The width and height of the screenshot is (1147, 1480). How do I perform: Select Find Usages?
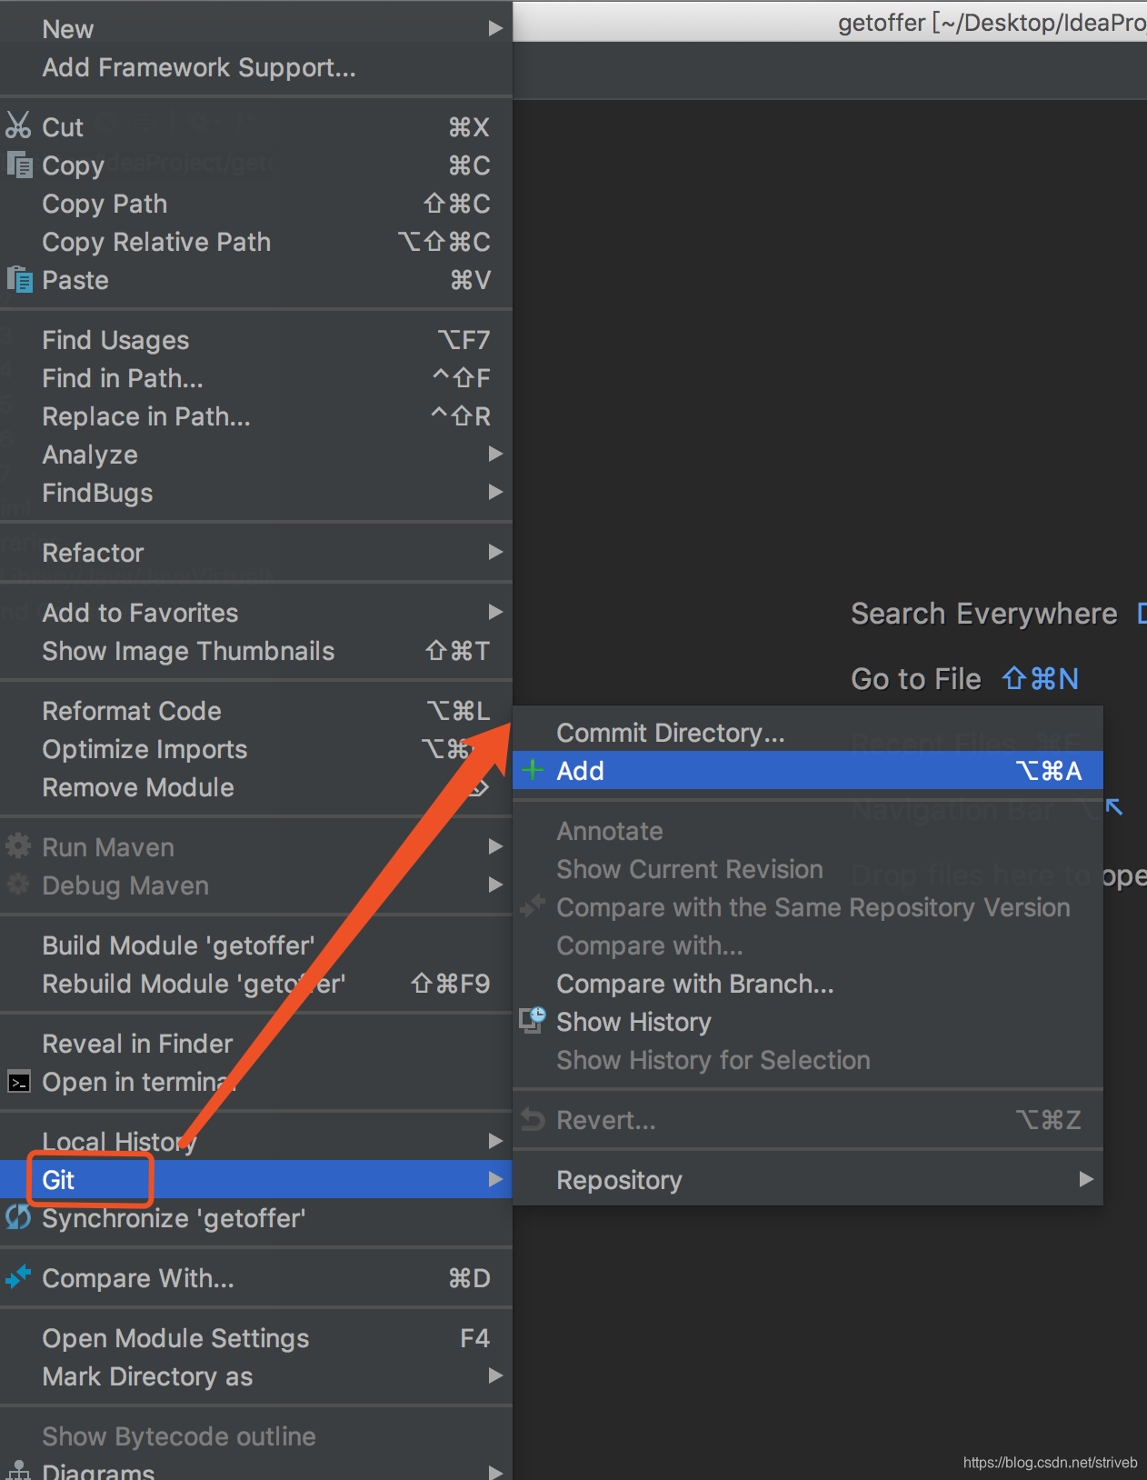[256, 340]
